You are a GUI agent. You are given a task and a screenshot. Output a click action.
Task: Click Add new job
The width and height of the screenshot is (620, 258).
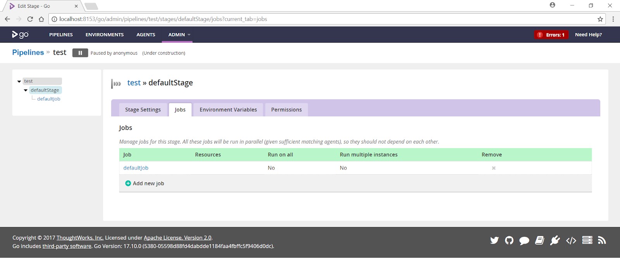pyautogui.click(x=145, y=184)
